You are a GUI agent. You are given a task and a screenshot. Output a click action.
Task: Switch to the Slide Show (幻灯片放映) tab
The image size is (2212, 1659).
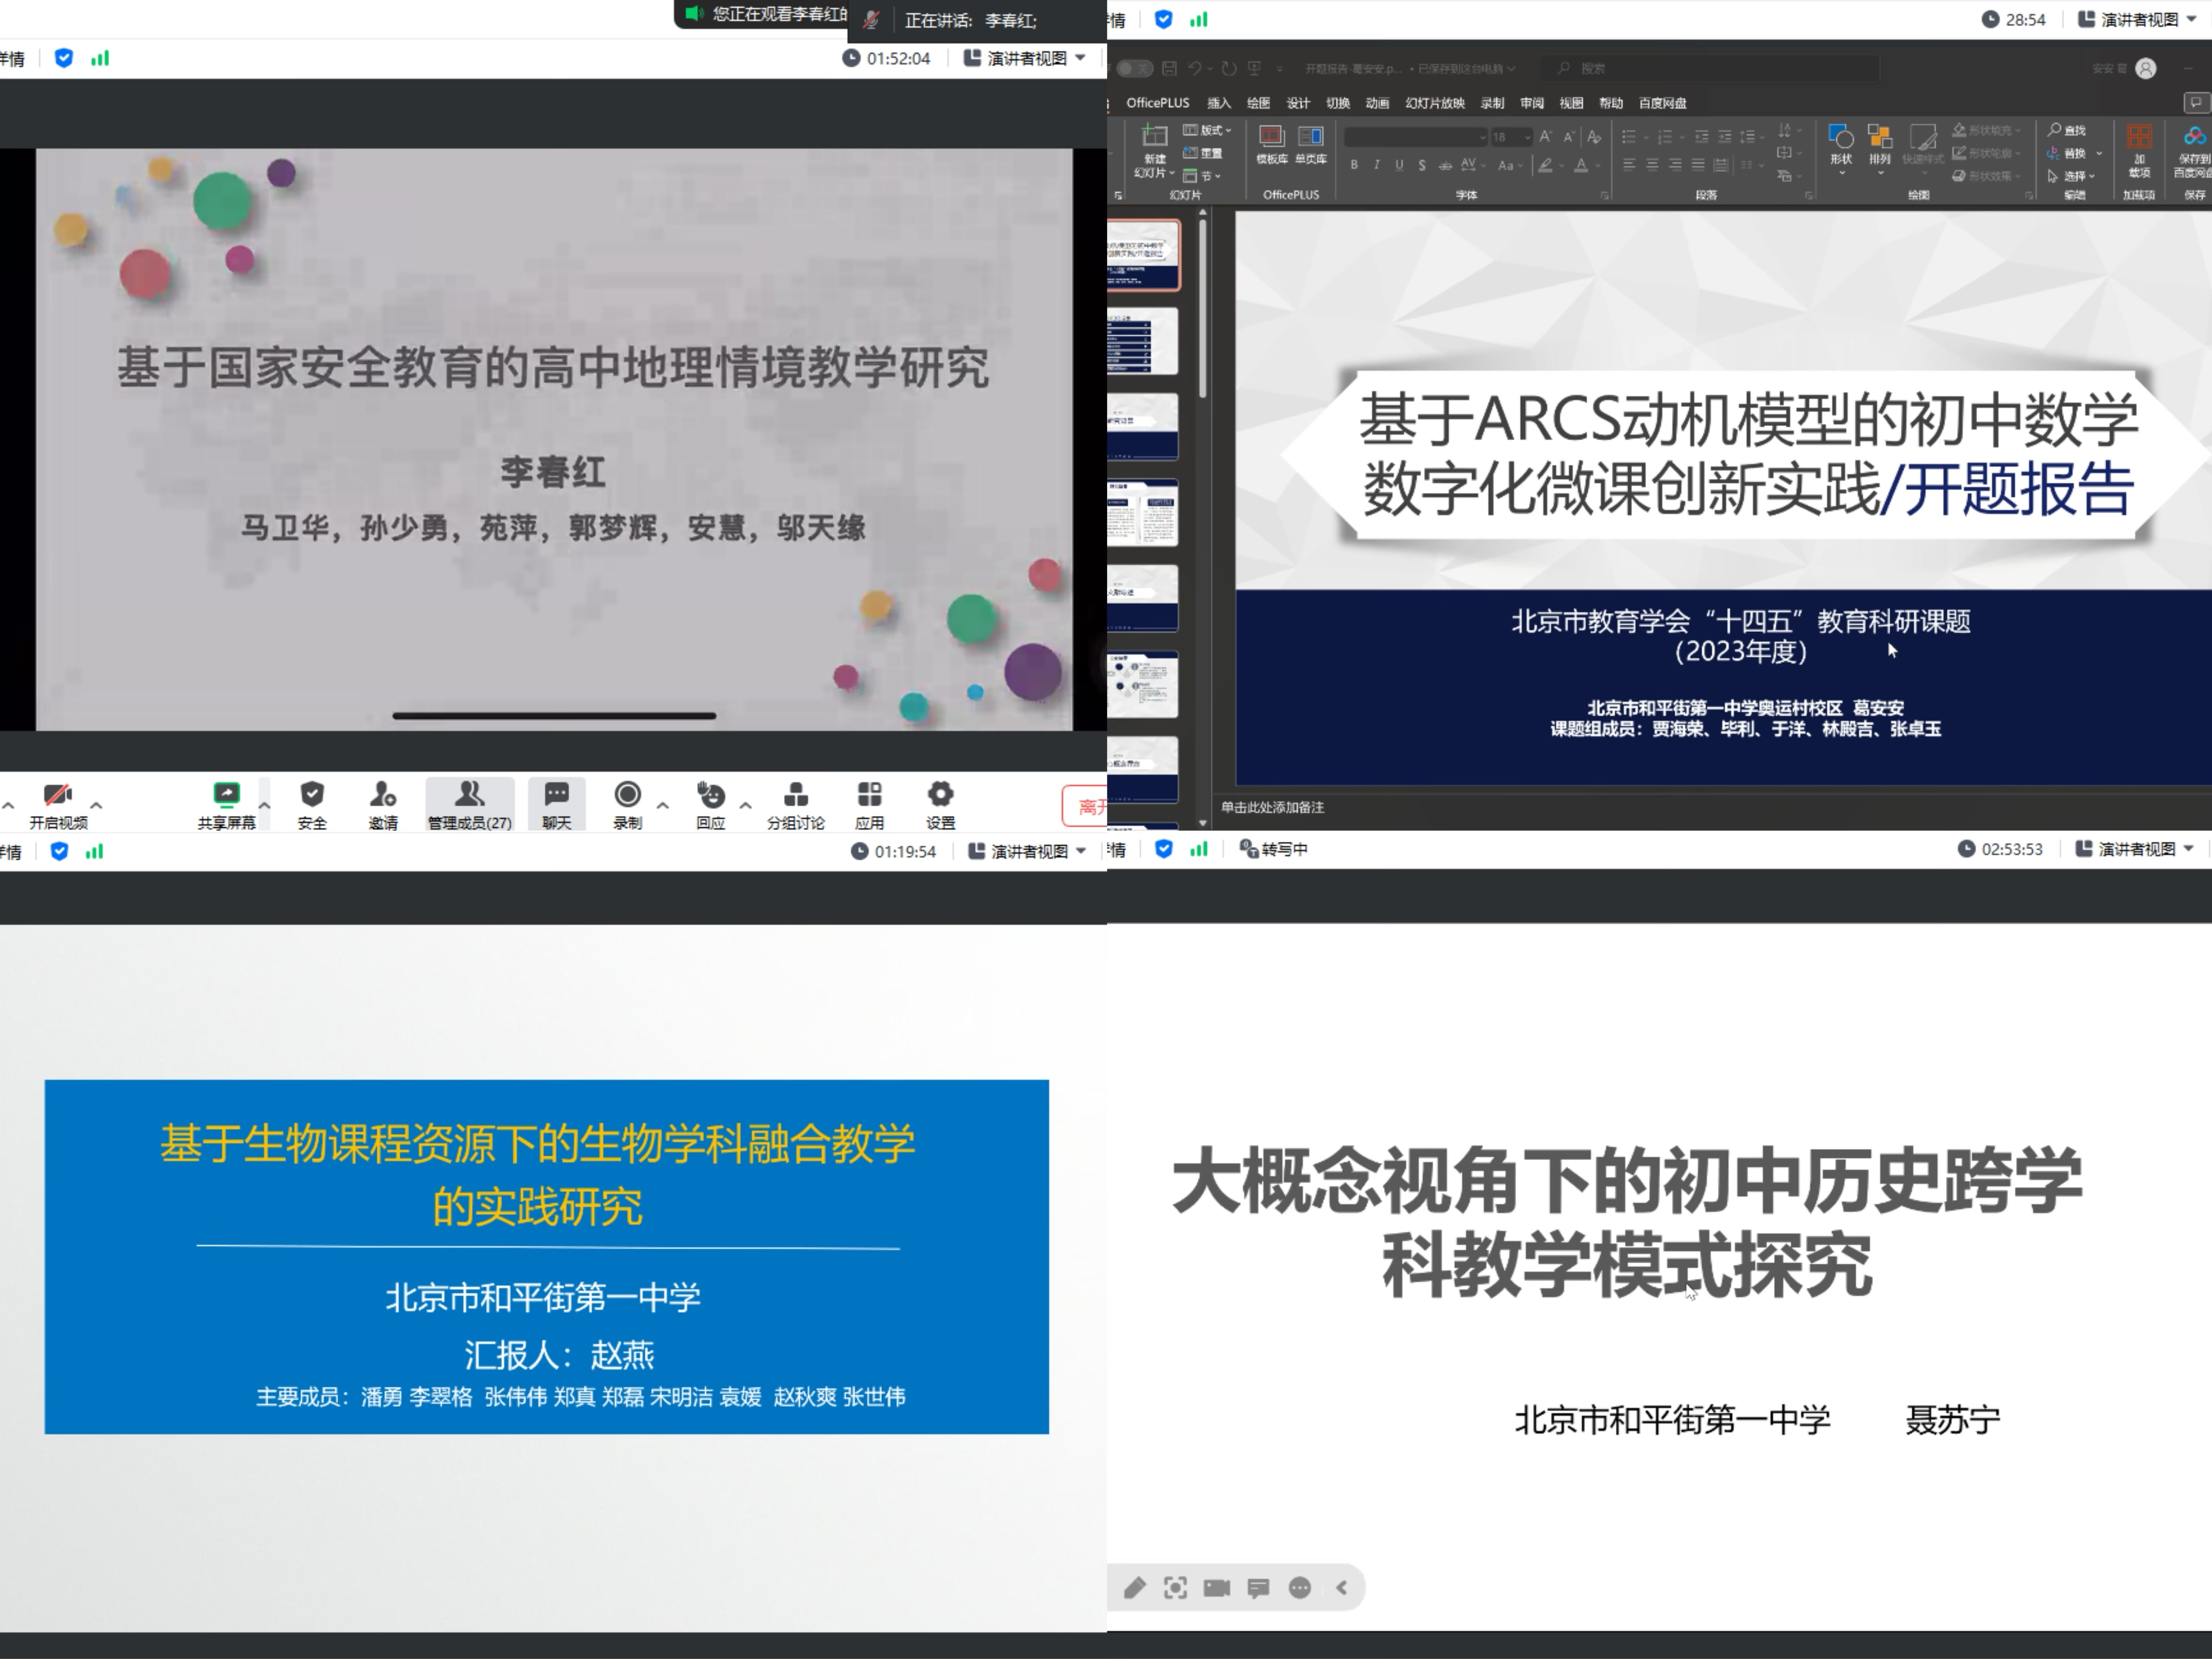click(x=1434, y=103)
